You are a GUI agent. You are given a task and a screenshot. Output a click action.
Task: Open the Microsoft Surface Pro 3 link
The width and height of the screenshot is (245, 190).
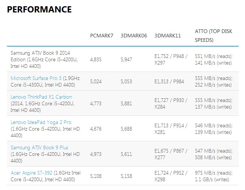(36, 78)
